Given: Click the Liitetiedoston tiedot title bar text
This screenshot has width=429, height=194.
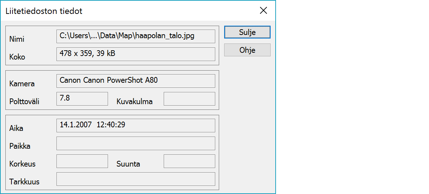Looking at the screenshot, I should click(x=44, y=11).
